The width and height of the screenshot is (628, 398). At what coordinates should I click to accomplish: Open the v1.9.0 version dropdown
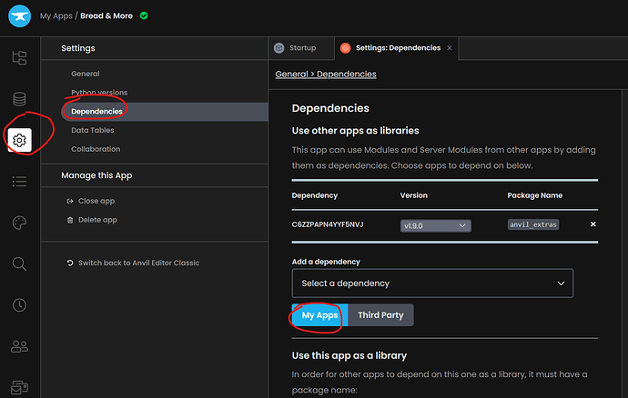pyautogui.click(x=436, y=225)
